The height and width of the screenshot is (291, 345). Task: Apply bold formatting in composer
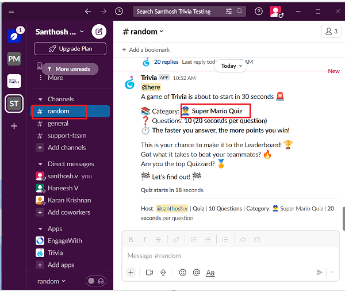[131, 239]
